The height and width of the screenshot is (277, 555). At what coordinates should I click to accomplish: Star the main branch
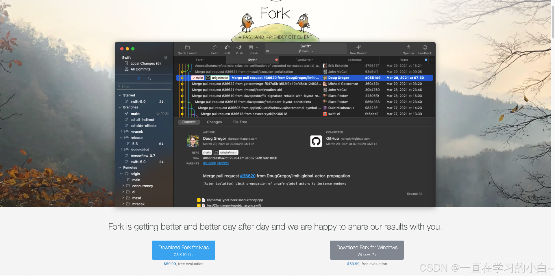pyautogui.click(x=158, y=114)
